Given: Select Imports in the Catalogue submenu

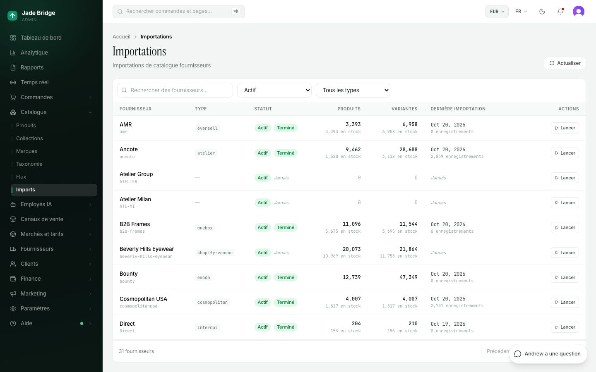Looking at the screenshot, I should tap(54, 190).
